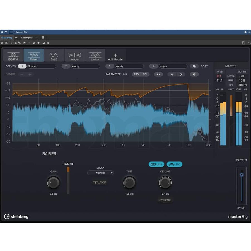Click the four-dot grid icon near Resampler
The width and height of the screenshot is (251, 251).
[37, 37]
